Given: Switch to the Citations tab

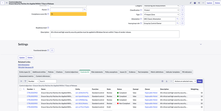Looking at the screenshot, I should coord(59,72).
